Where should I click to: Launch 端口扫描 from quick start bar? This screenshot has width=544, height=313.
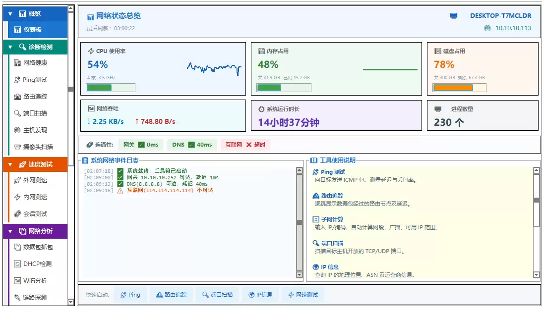[217, 295]
